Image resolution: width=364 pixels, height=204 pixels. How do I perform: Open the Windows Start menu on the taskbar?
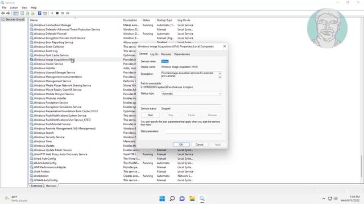pyautogui.click(x=162, y=198)
